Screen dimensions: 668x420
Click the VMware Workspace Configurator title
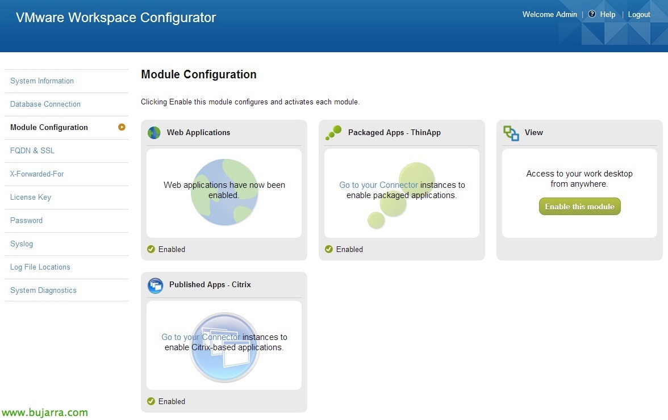click(x=116, y=18)
